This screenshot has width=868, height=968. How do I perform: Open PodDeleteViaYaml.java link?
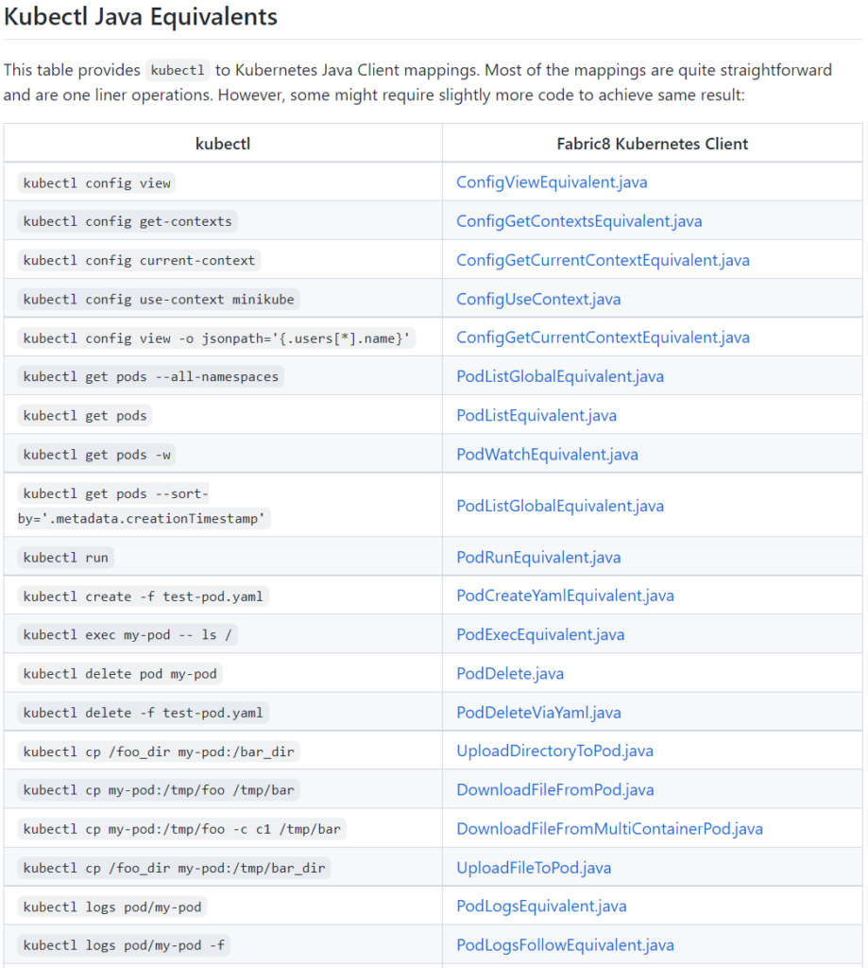(538, 713)
